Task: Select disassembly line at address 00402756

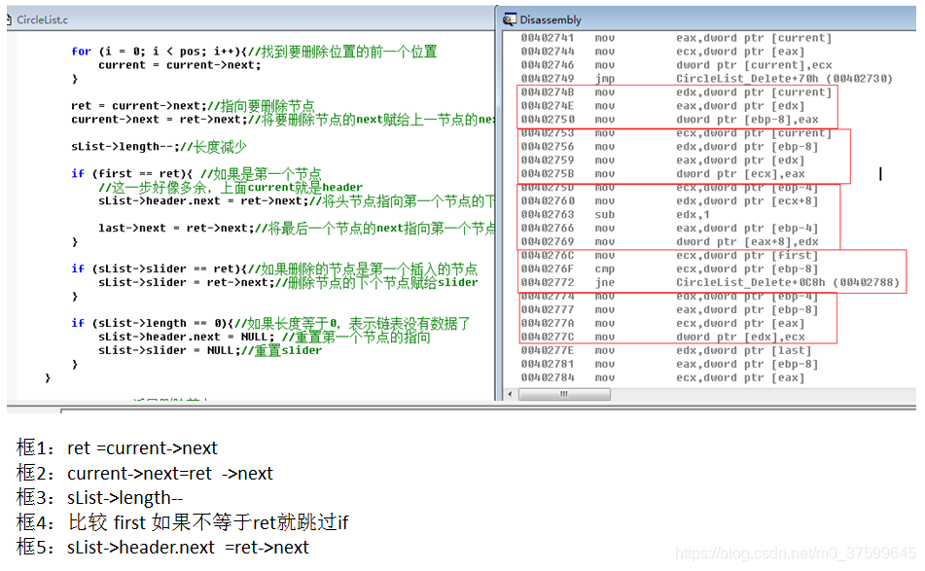Action: point(669,146)
